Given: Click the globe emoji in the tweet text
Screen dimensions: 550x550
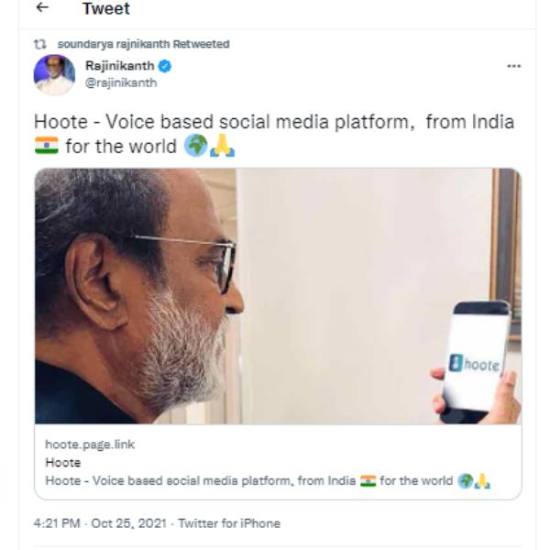Looking at the screenshot, I should pyautogui.click(x=195, y=147).
